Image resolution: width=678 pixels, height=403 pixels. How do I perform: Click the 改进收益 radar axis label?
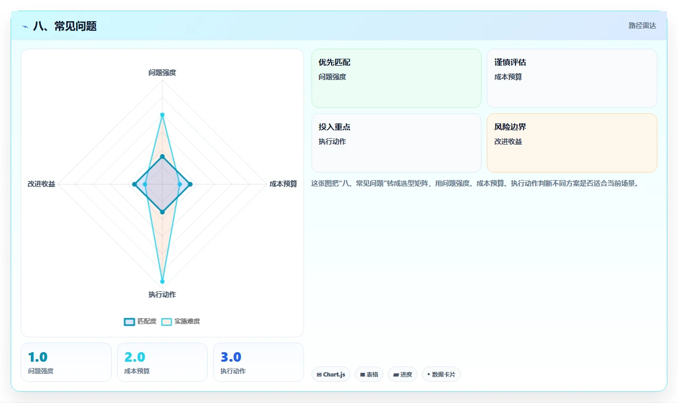(x=41, y=184)
